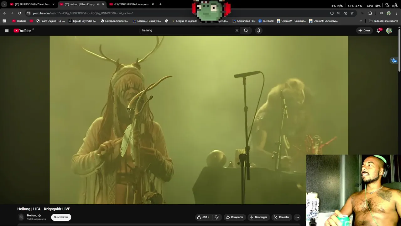This screenshot has width=401, height=226.
Task: Open the Crear menu
Action: (364, 30)
